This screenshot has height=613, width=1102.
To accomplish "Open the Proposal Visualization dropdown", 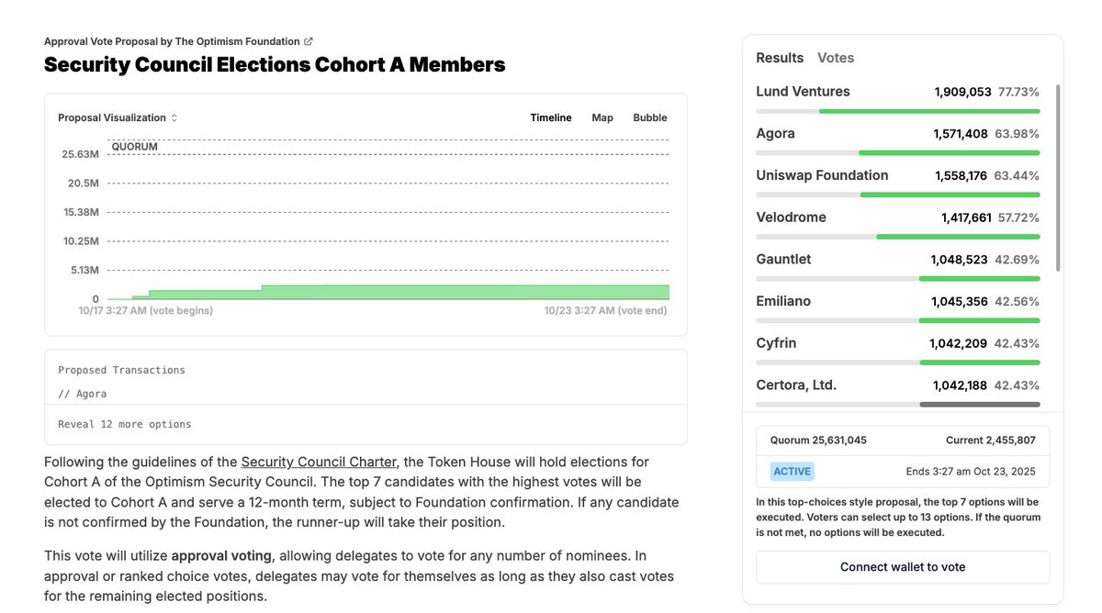I will click(118, 117).
